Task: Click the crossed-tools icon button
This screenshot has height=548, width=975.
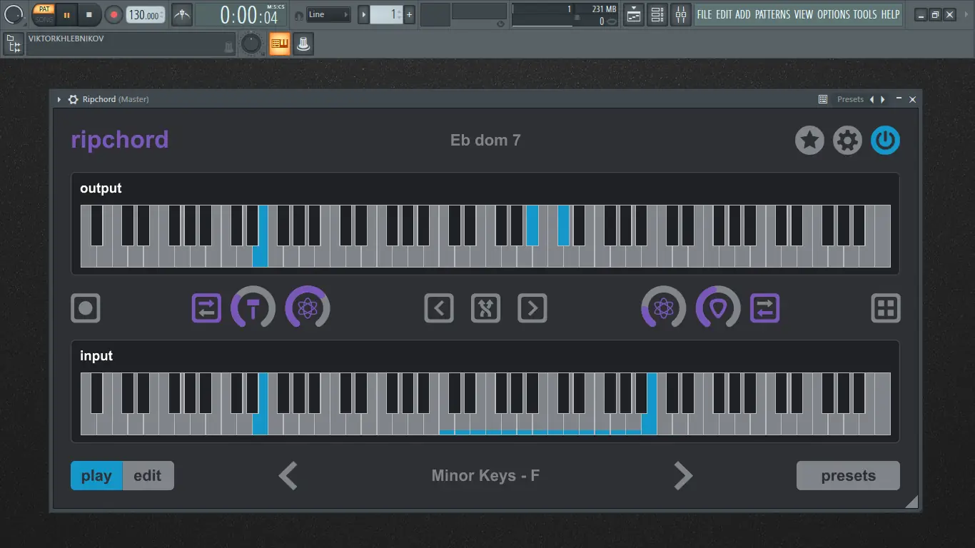Action: (x=485, y=308)
